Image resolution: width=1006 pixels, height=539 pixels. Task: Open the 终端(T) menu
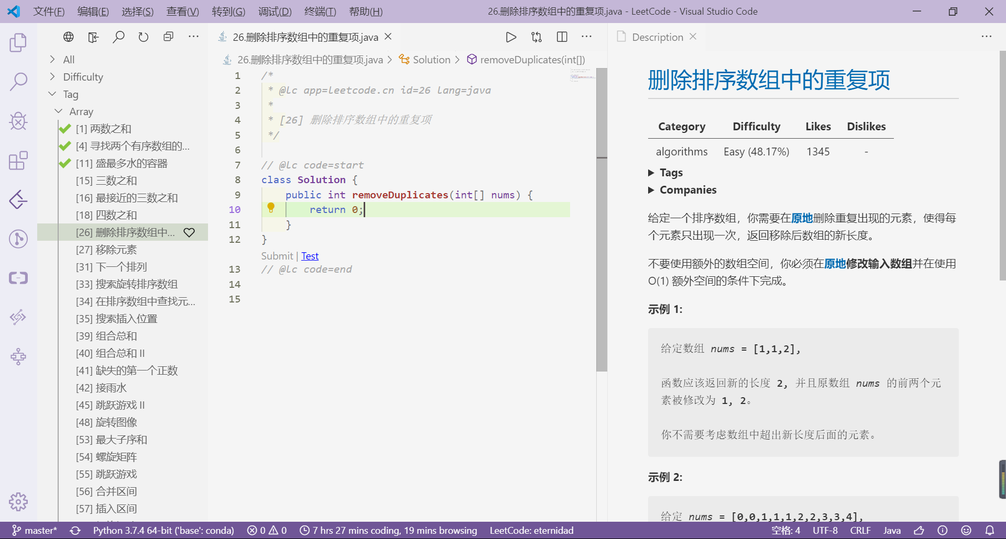click(x=320, y=12)
